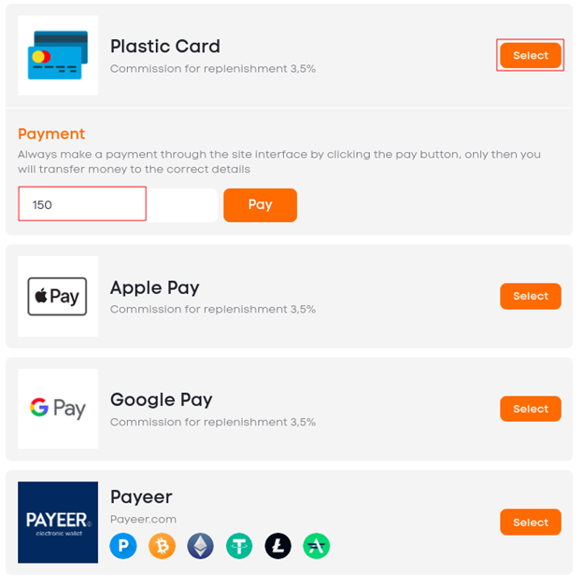Click the green Tether icon
Image resolution: width=583 pixels, height=586 pixels.
point(239,546)
